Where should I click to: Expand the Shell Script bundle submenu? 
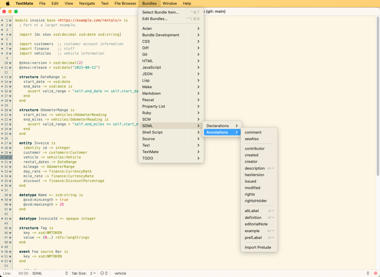[171, 132]
